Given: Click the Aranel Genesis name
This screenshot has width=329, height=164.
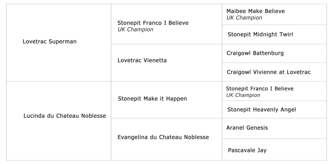Looking at the screenshot, I should pos(247,128).
